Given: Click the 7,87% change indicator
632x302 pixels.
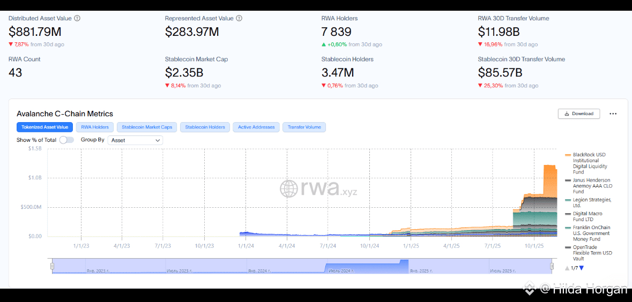Looking at the screenshot, I should [x=19, y=44].
